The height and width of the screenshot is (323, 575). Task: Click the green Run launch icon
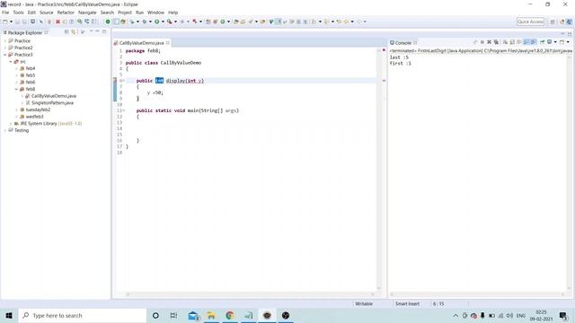point(156,22)
